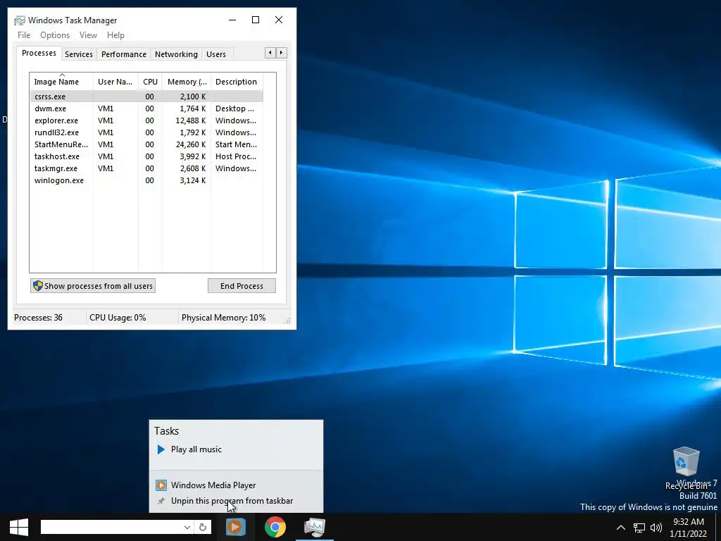
Task: Open the File menu
Action: 24,35
